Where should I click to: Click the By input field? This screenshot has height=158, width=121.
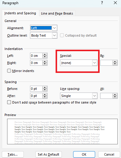coord(106,63)
